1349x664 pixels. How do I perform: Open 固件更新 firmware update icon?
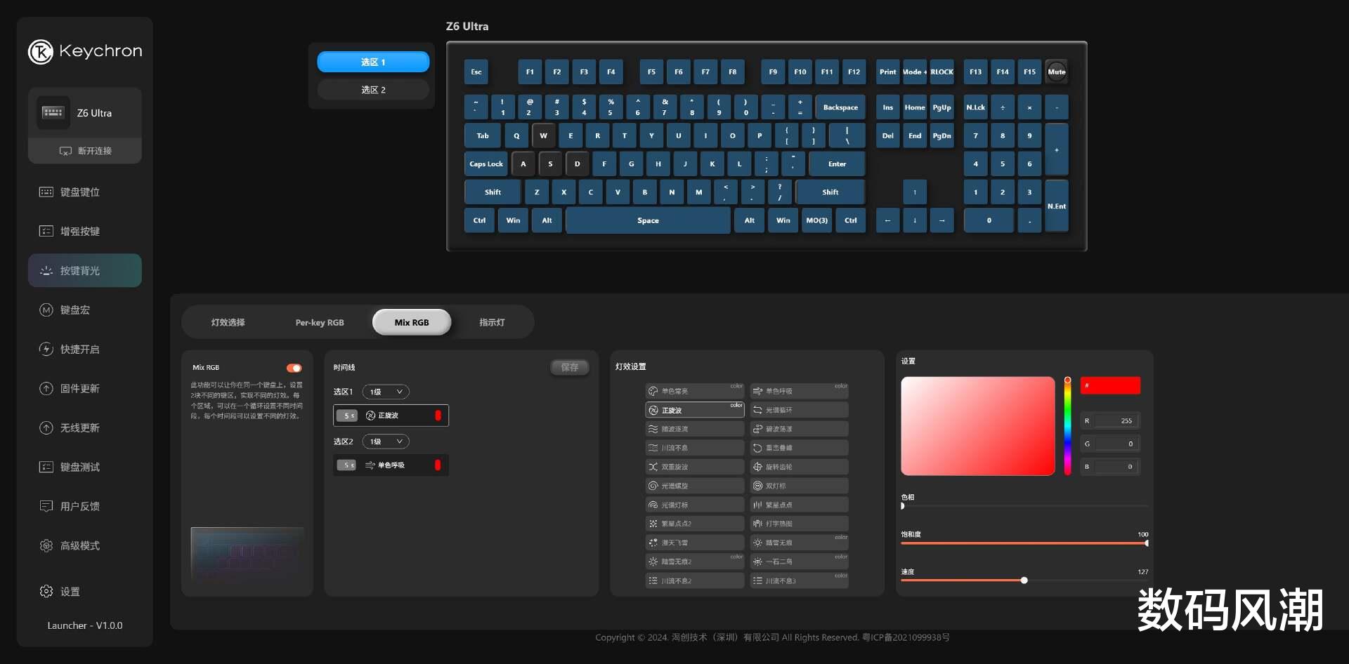(46, 388)
